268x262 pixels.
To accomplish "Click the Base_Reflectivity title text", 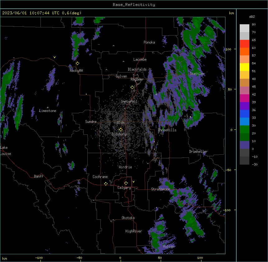I will tap(134, 5).
